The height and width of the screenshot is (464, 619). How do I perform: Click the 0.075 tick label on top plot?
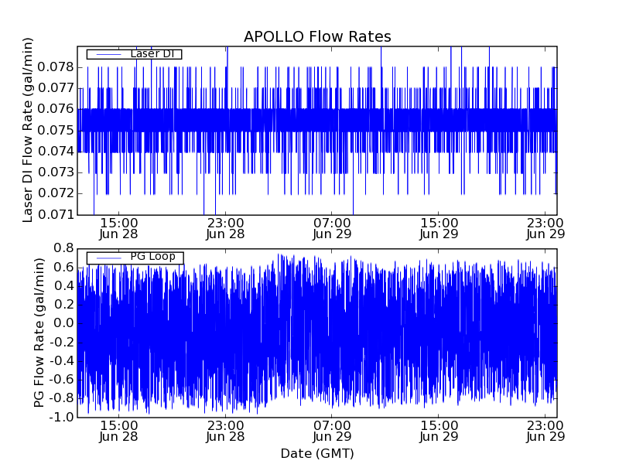(x=56, y=130)
